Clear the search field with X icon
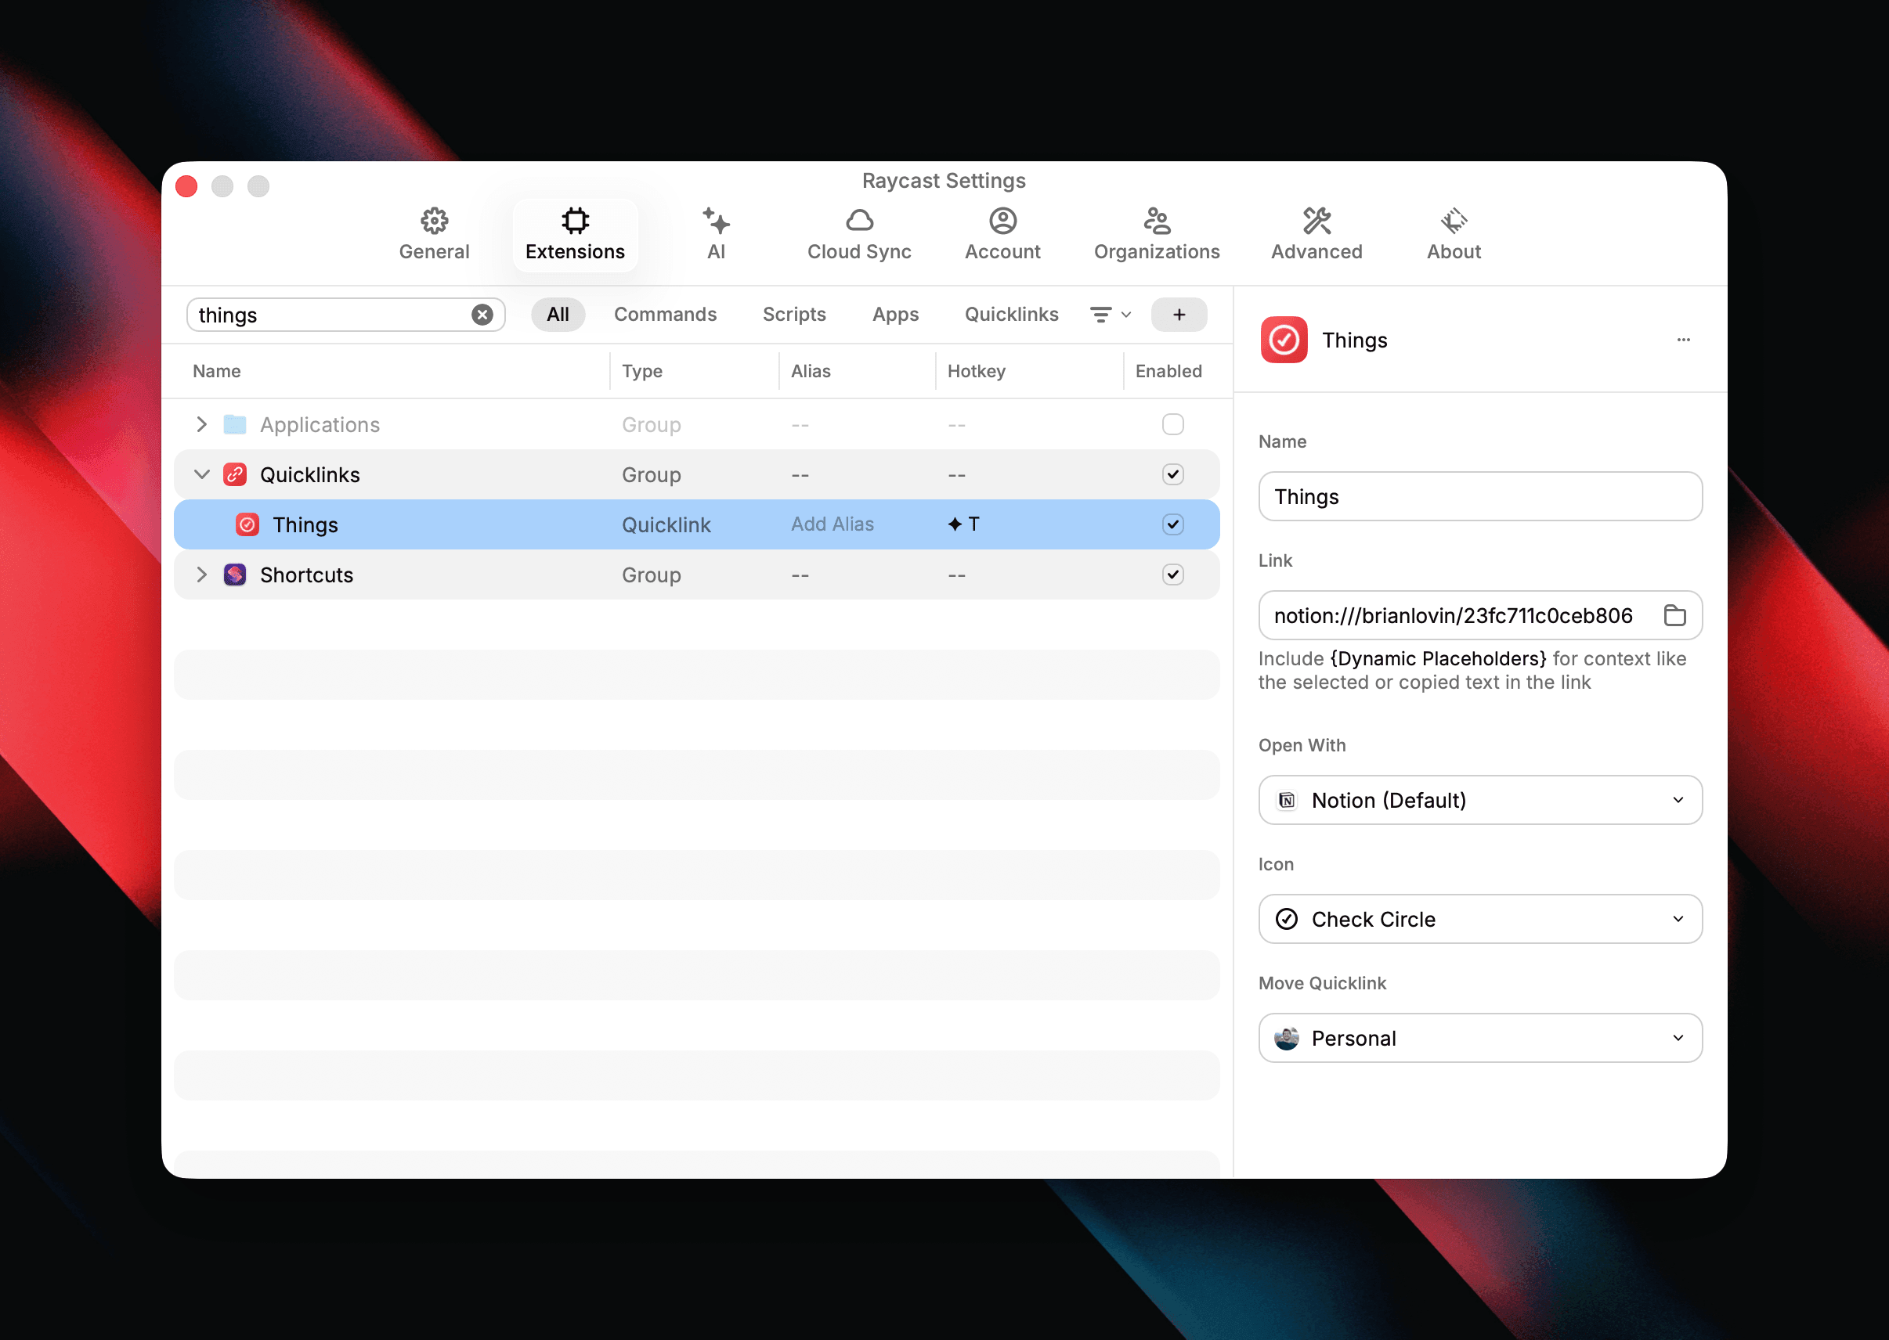1889x1340 pixels. point(482,315)
